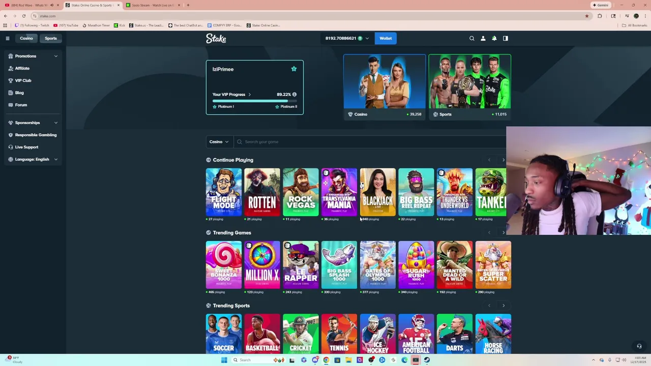The width and height of the screenshot is (651, 366).
Task: Open the Twitch Following bookmark
Action: (x=33, y=25)
